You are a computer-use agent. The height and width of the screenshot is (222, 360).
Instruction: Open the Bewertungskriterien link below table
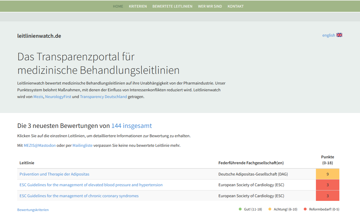click(x=33, y=210)
